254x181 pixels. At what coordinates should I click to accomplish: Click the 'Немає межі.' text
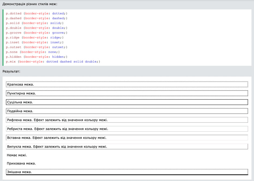17,155
